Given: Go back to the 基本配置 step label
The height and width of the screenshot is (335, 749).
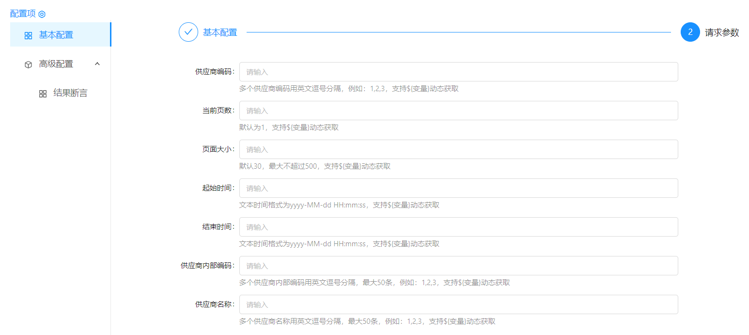Looking at the screenshot, I should click(220, 32).
